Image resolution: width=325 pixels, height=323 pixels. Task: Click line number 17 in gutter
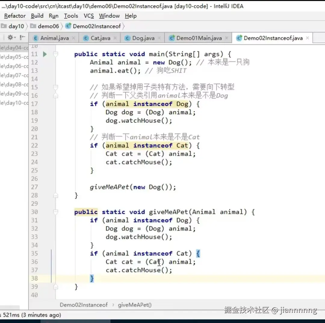[34, 104]
